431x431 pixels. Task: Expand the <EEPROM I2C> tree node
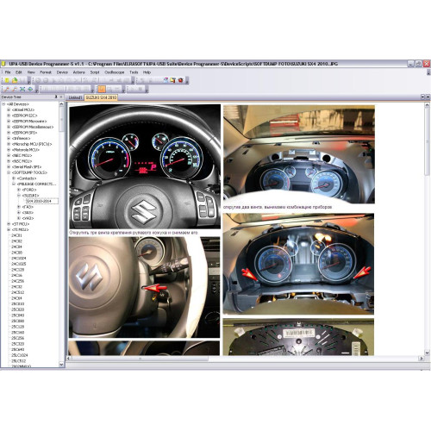(x=9, y=116)
